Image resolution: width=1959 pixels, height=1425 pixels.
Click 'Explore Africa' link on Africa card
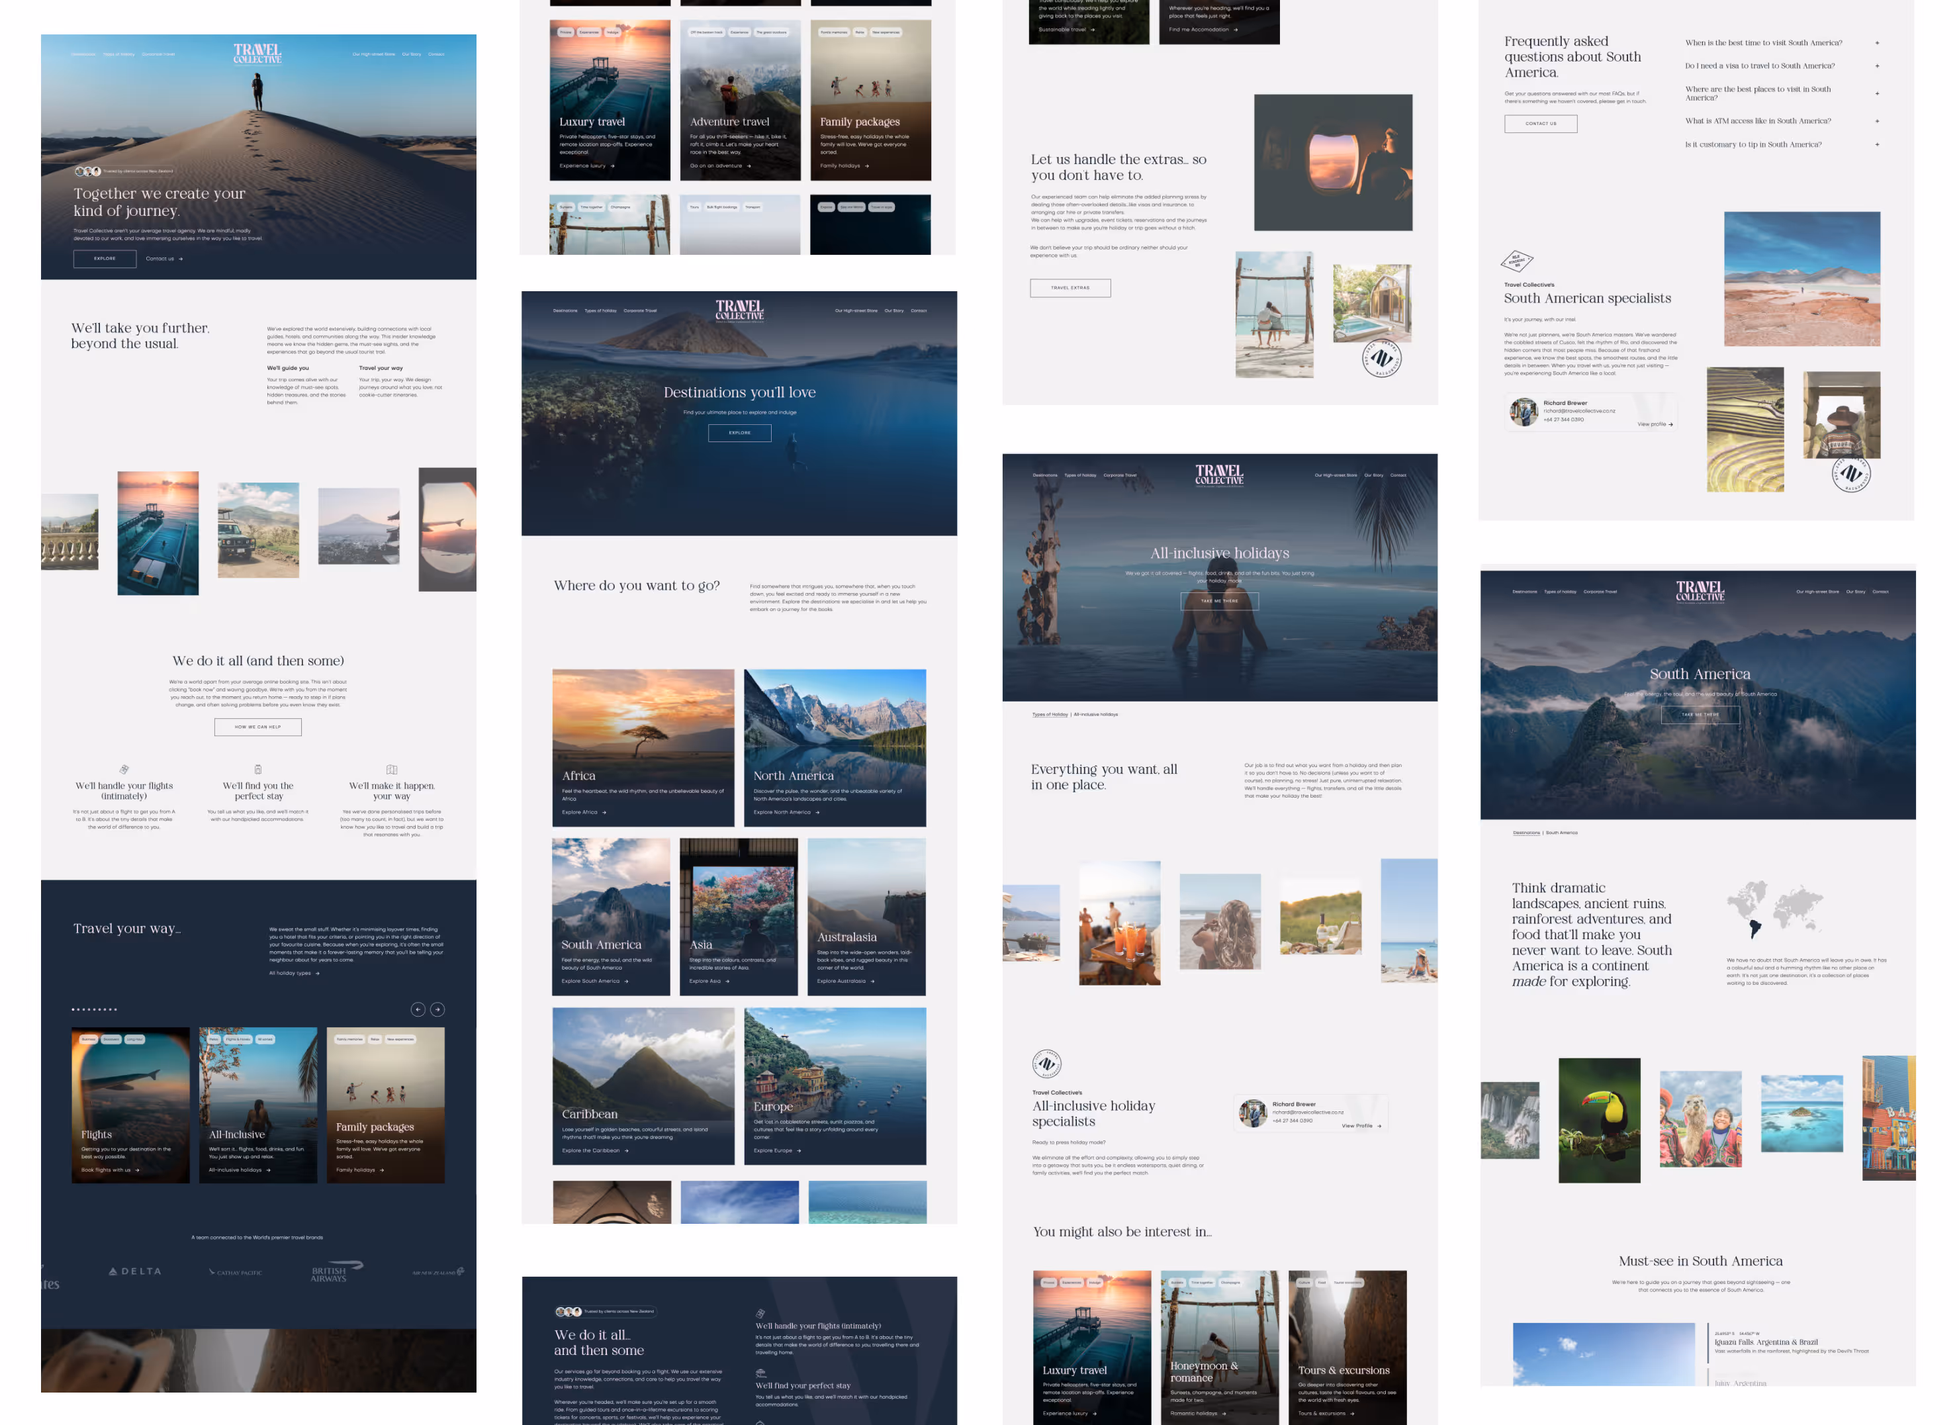(x=584, y=812)
